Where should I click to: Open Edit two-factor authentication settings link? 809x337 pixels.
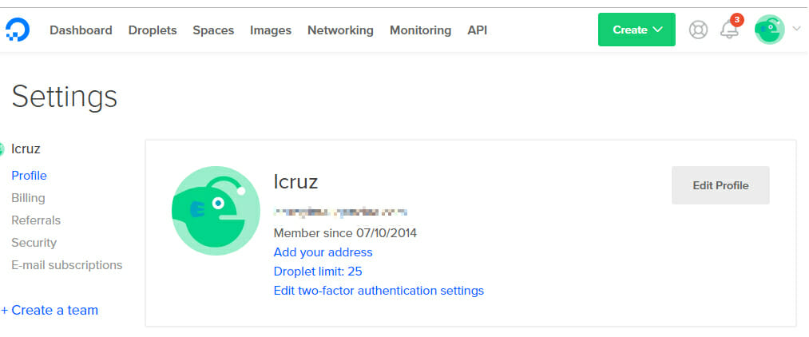(379, 291)
